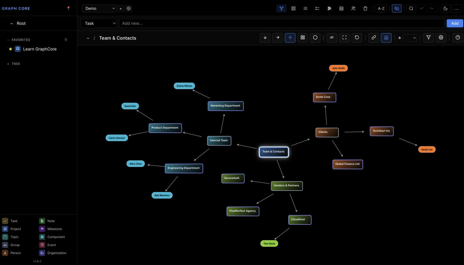464x265 pixels.
Task: Click the pin icon beside Graph Core logo
Action: [68, 8]
